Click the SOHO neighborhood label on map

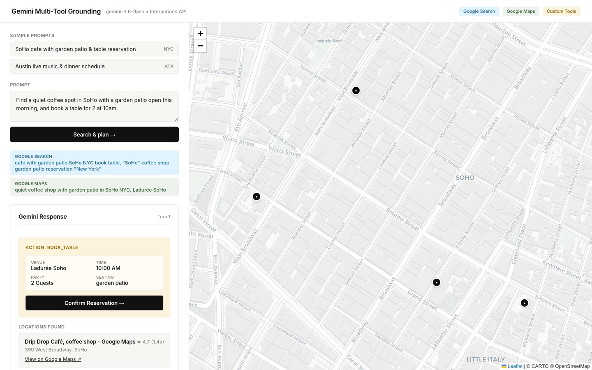465,178
